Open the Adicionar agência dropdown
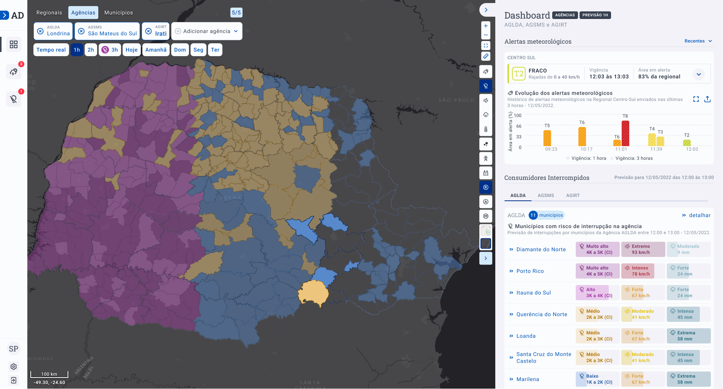 207,31
